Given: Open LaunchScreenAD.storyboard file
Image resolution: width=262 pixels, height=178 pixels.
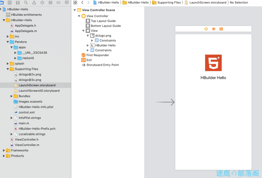Looking at the screenshot, I should pos(39,91).
